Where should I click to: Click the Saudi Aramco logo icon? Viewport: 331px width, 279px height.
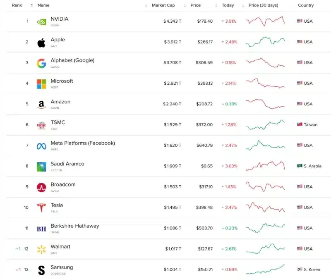pos(41,167)
